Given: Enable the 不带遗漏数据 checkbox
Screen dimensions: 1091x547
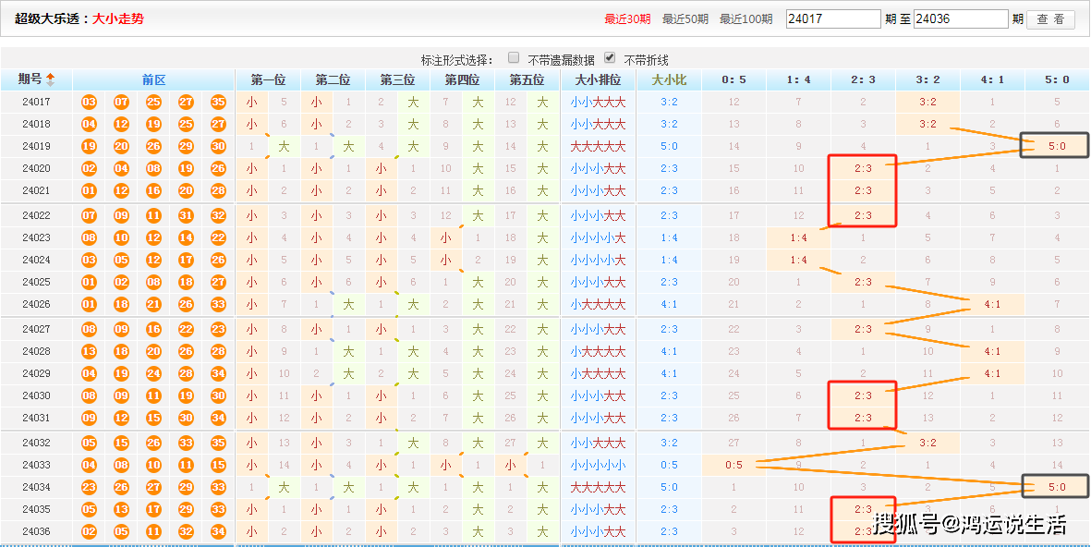Looking at the screenshot, I should coord(514,57).
